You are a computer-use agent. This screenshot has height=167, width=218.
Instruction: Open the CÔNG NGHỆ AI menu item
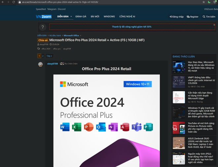(127, 16)
